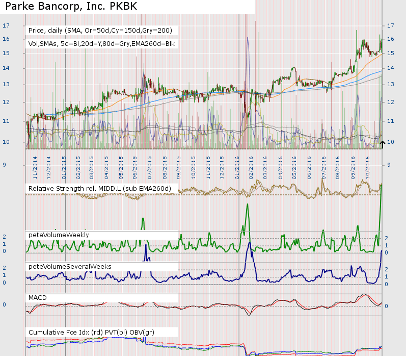This screenshot has height=356, width=406.
Task: Select the 11/2015 date axis label
Action: [208, 168]
